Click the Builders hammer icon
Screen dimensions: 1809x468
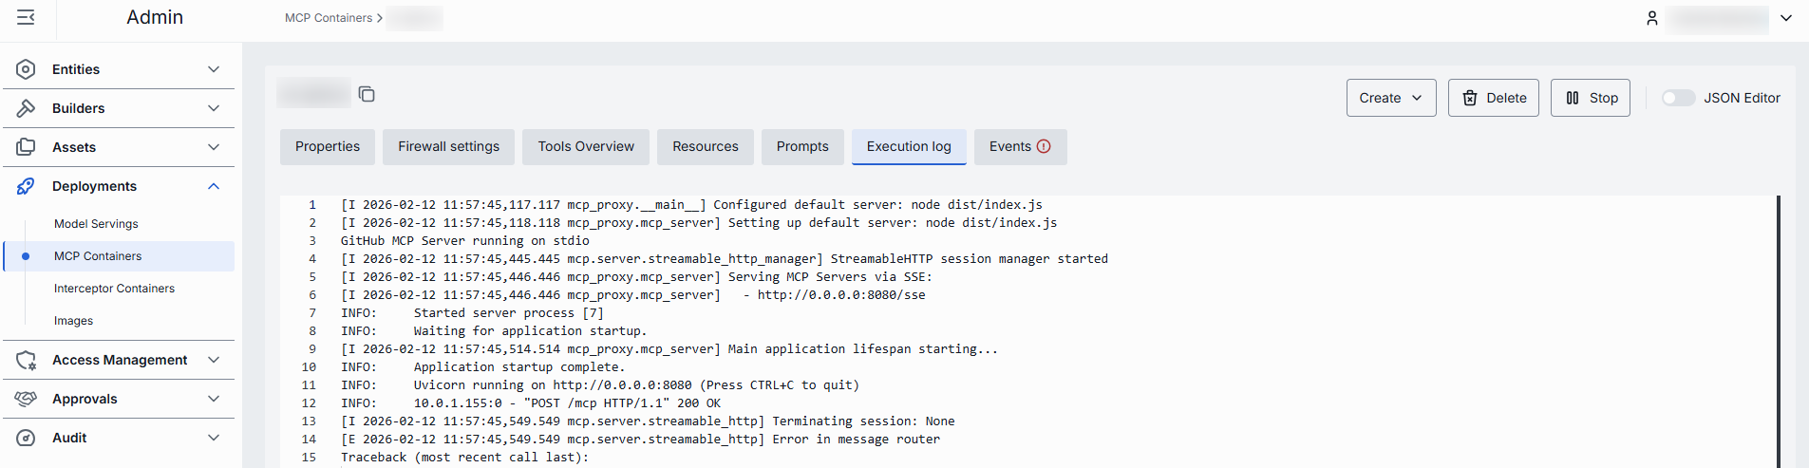26,108
